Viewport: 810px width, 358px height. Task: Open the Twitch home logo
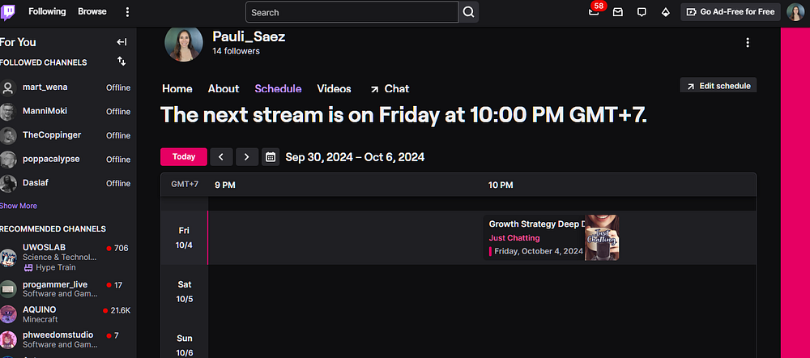8,12
